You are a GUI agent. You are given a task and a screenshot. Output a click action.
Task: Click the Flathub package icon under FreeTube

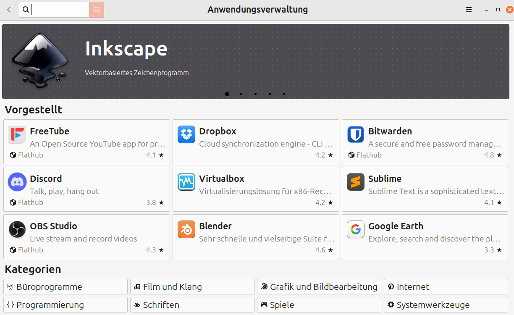(x=13, y=155)
